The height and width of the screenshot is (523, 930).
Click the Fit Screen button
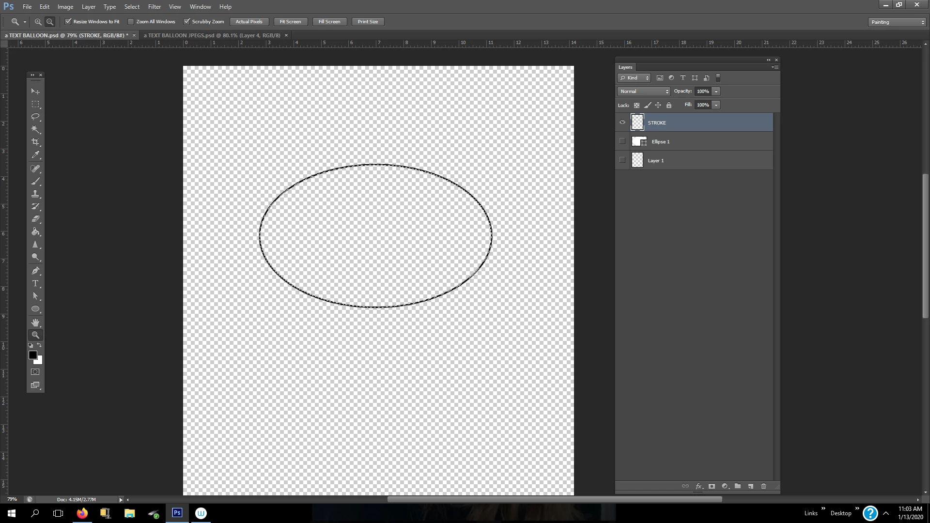tap(290, 22)
